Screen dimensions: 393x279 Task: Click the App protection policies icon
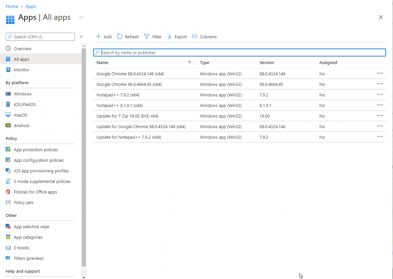[x=8, y=150]
